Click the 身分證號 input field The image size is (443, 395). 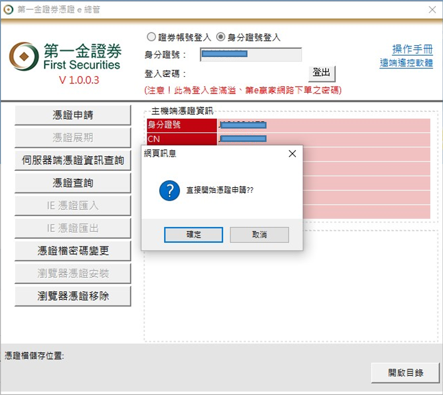(x=251, y=55)
